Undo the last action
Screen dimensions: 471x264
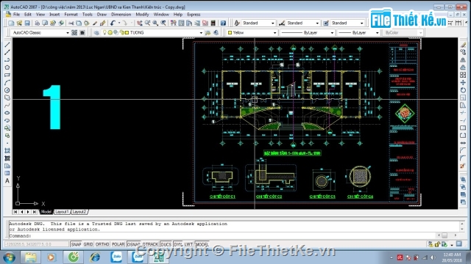113,23
